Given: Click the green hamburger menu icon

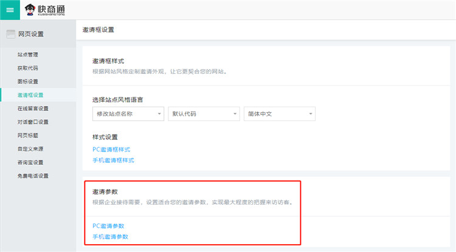Looking at the screenshot, I should click(x=9, y=10).
